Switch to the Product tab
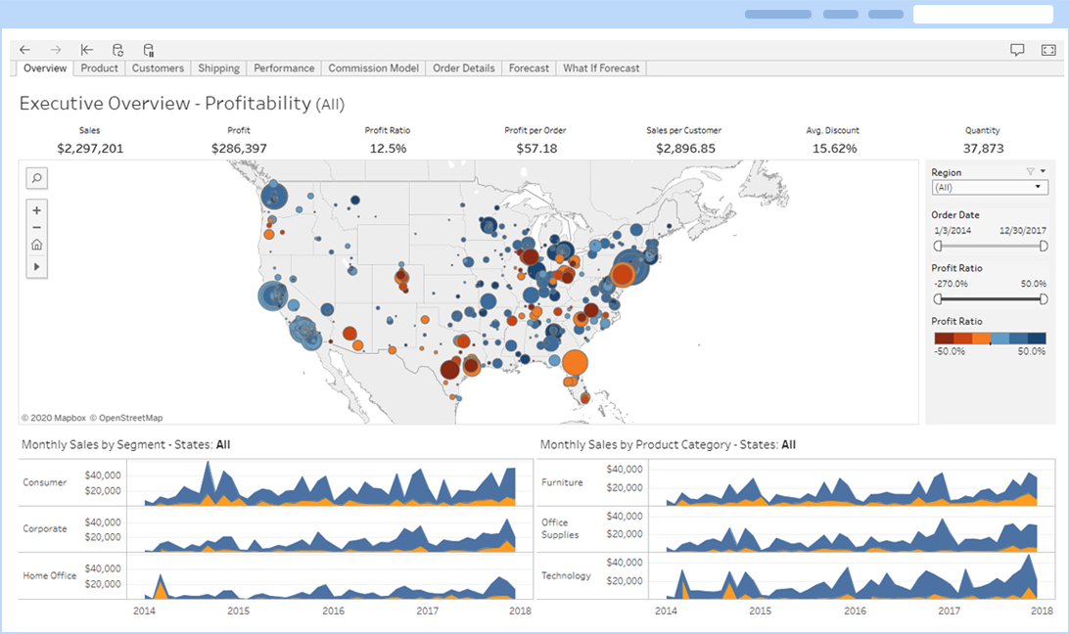Image resolution: width=1070 pixels, height=634 pixels. pyautogui.click(x=98, y=68)
